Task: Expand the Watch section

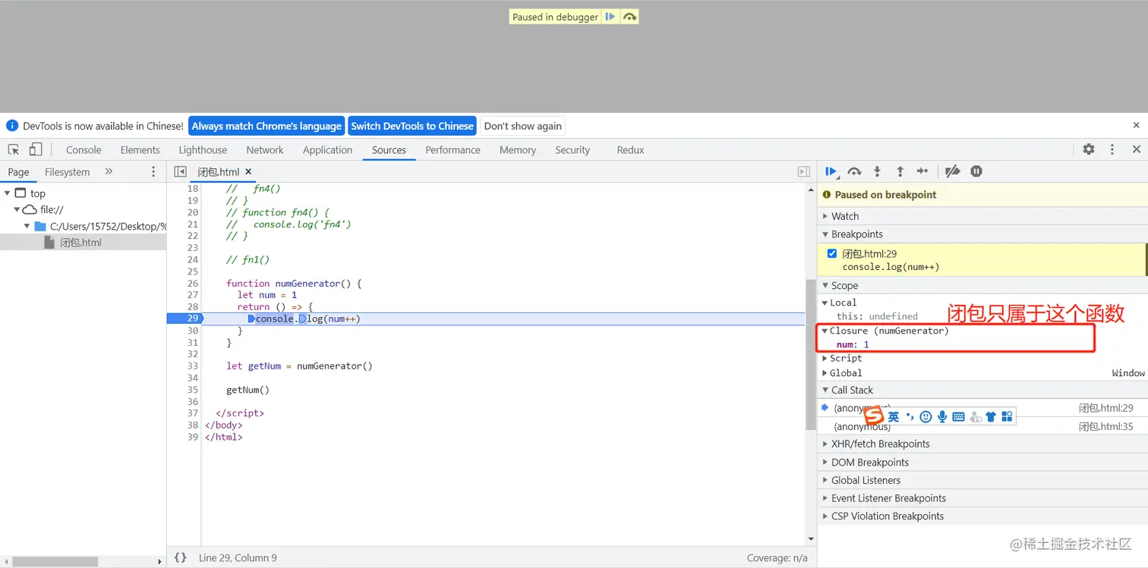Action: (x=844, y=216)
